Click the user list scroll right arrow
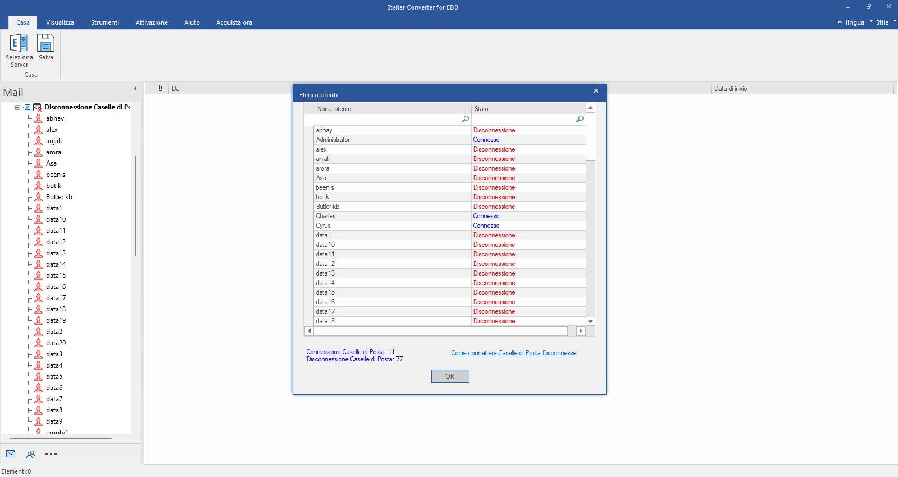Screen dimensions: 898x477 (581, 331)
